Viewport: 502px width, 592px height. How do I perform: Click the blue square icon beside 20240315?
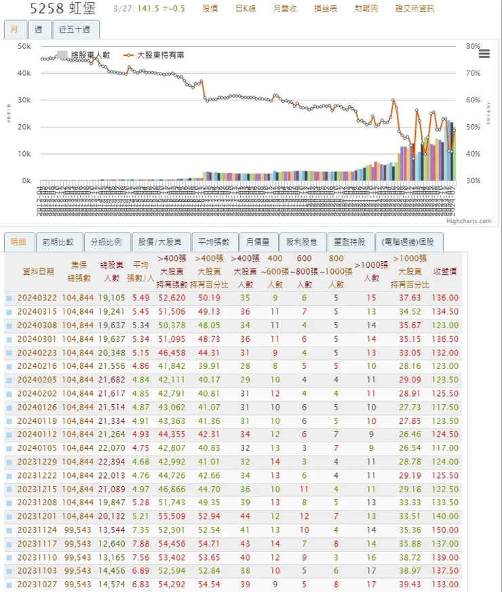9,312
